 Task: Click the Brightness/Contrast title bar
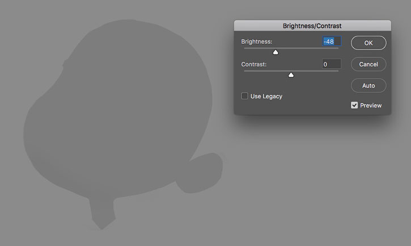[x=312, y=26]
